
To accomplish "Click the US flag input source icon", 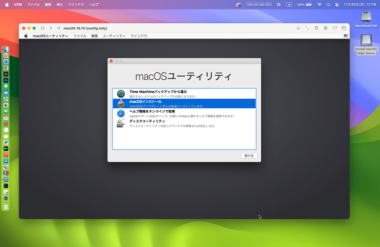I will (346, 36).
